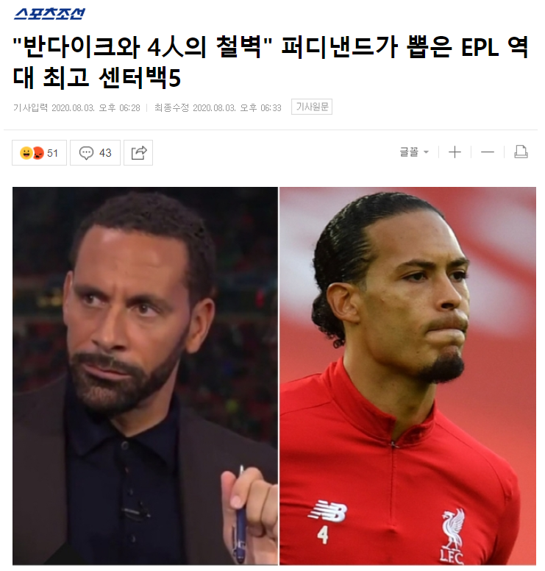545x571 pixels.
Task: Click the LFC crest on the red shirt
Action: [452, 536]
